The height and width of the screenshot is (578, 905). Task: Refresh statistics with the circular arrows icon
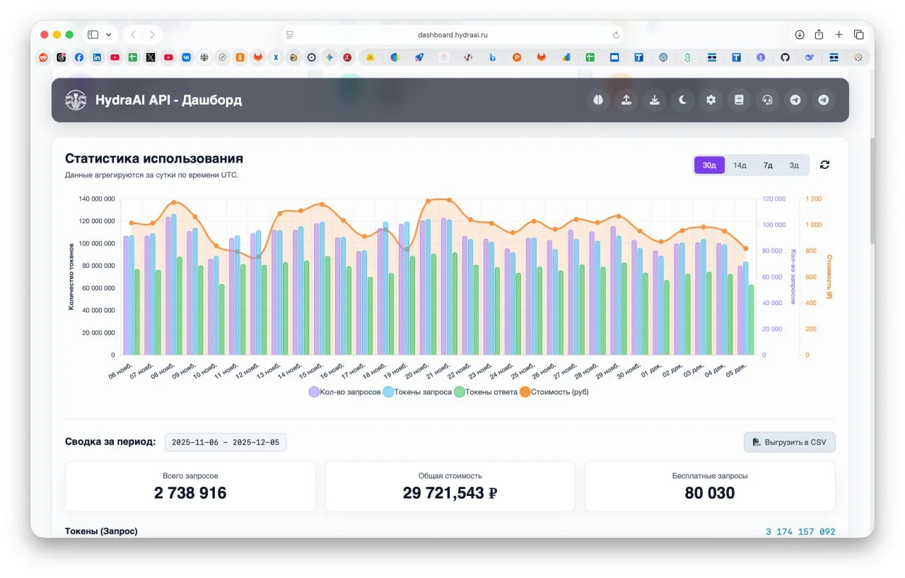(824, 165)
